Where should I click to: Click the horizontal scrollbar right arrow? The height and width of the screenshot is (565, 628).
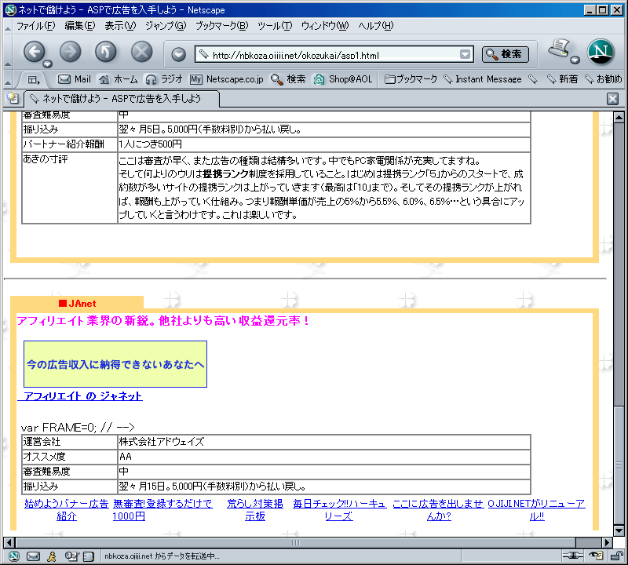tap(608, 542)
